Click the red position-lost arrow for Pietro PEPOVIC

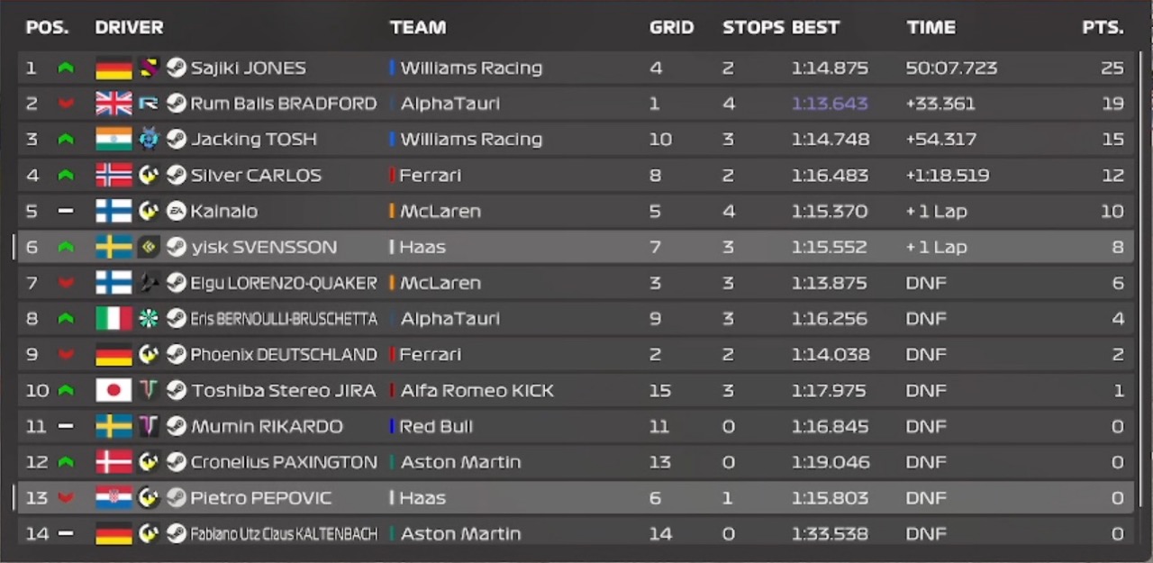pos(65,498)
